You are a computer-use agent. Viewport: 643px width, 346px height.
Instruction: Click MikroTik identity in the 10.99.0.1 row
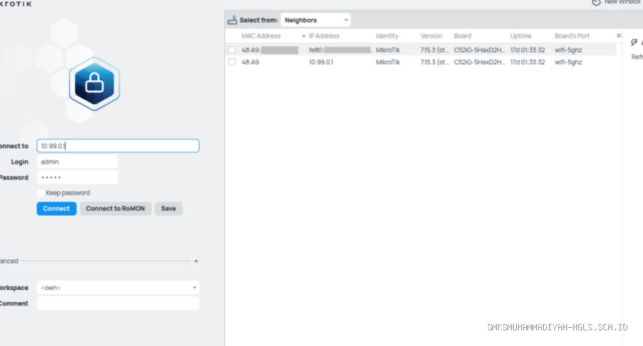[388, 62]
